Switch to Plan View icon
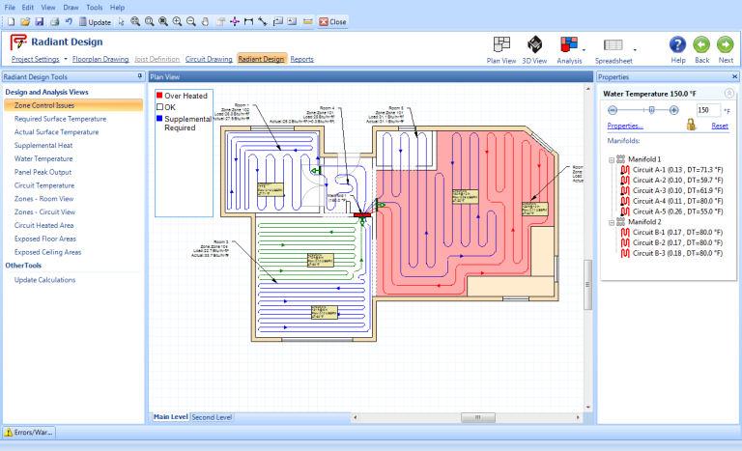Viewport: 742px width, 451px height. point(501,49)
